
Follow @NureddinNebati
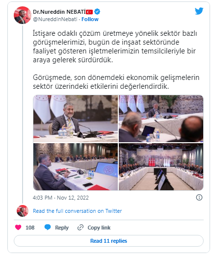90,19
